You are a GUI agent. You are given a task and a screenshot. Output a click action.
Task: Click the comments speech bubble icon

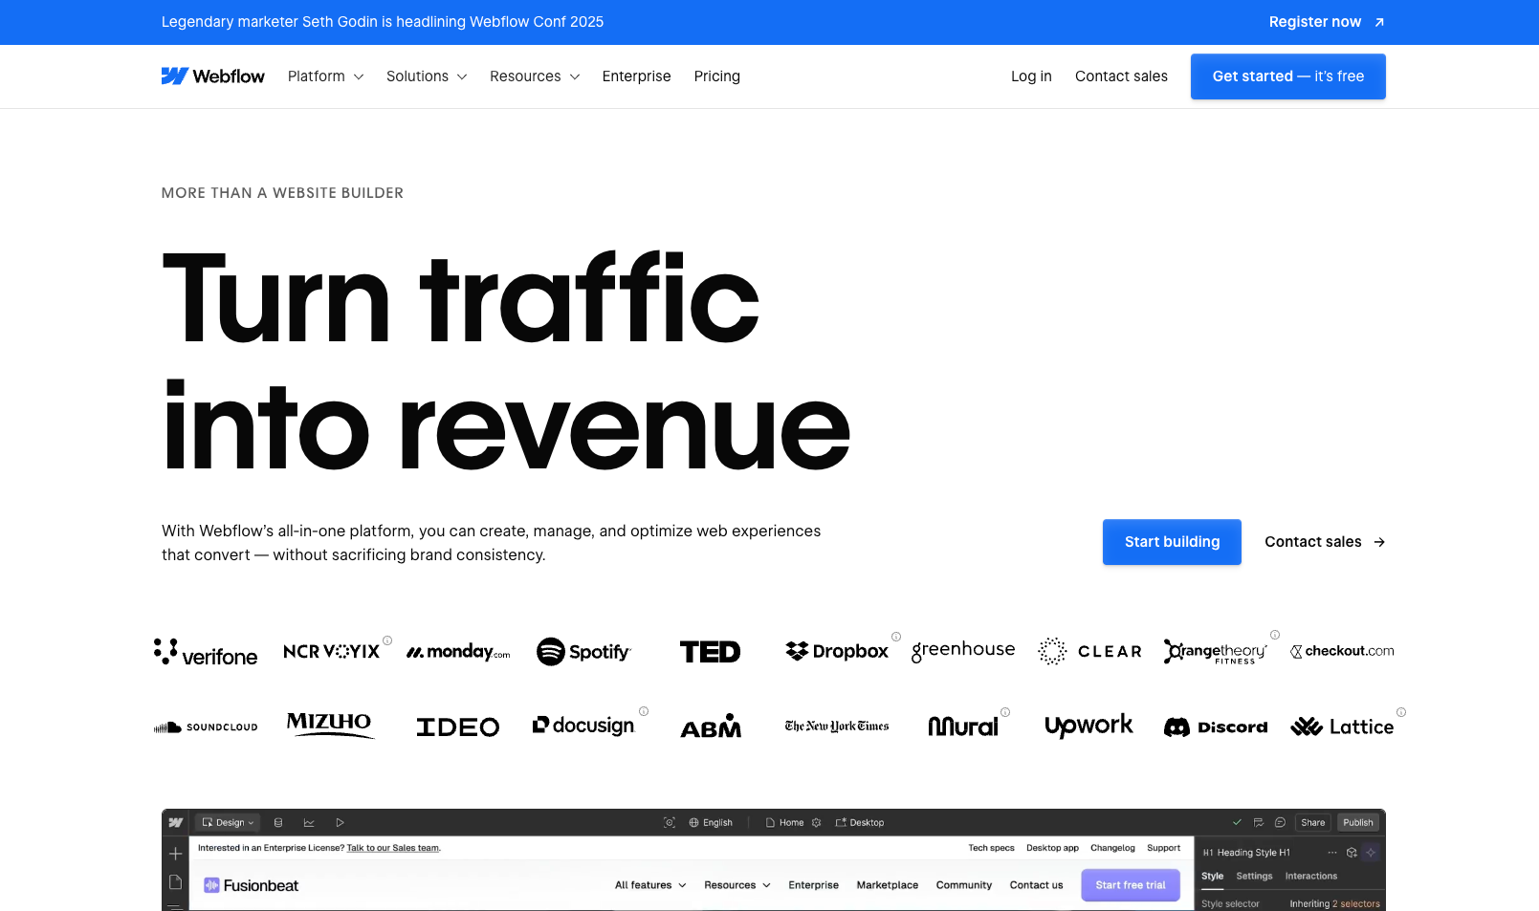point(1280,823)
